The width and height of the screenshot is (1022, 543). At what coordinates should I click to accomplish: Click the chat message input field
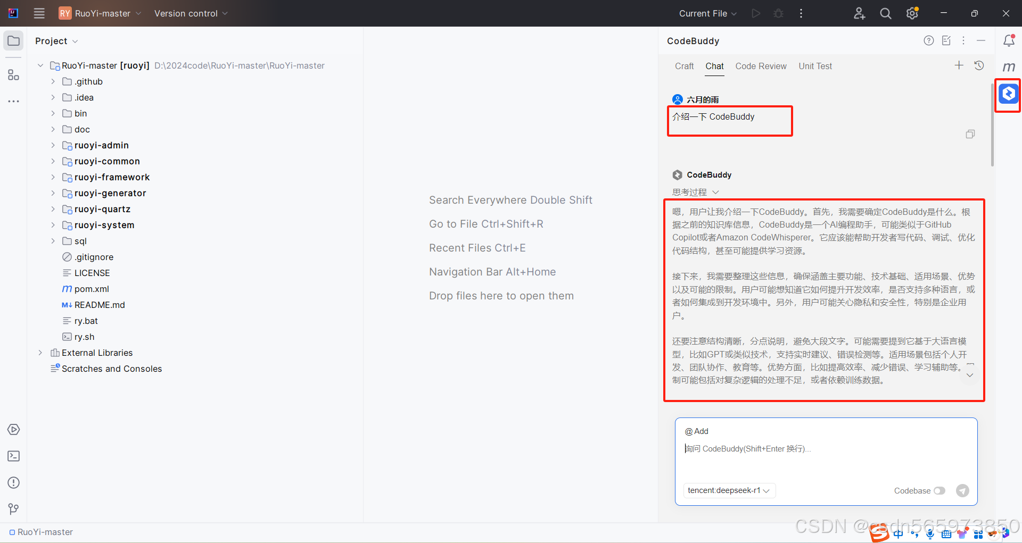tap(826, 449)
